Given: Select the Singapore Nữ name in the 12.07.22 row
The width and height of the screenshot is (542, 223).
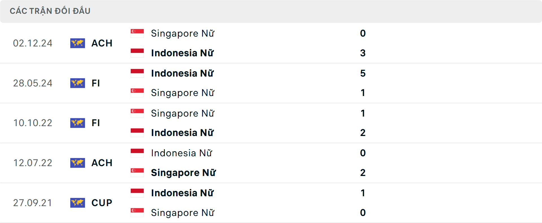Looking at the screenshot, I should click(x=184, y=173).
